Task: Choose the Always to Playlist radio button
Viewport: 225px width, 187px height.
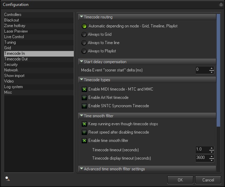Action: click(x=84, y=51)
